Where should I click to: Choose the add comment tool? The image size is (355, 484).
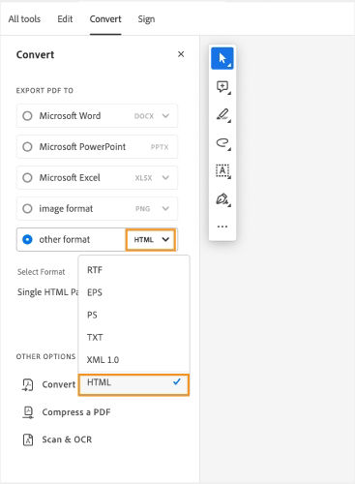point(222,87)
